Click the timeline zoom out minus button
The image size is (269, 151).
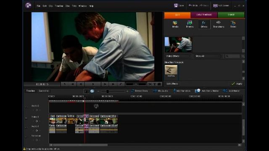pyautogui.click(x=98, y=91)
